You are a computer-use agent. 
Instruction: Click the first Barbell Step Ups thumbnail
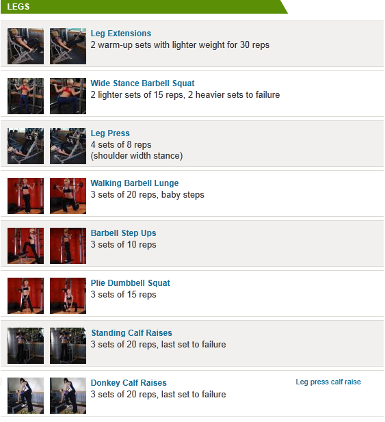pyautogui.click(x=25, y=246)
